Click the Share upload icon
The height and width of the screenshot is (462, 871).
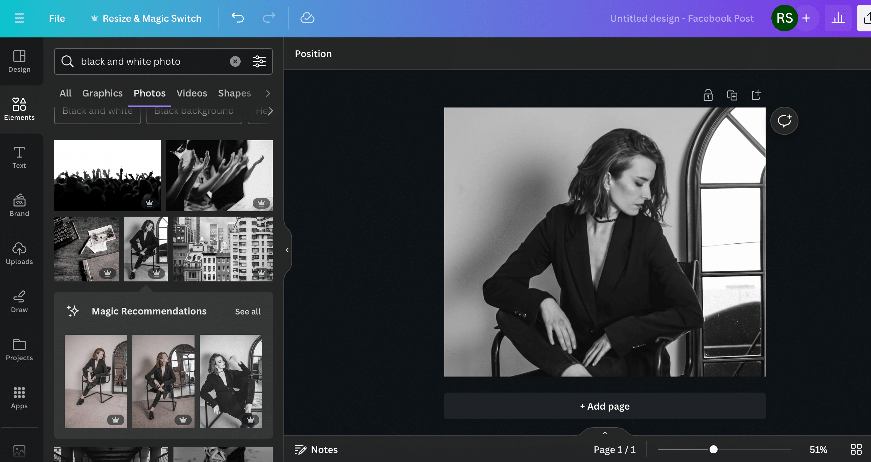(x=866, y=18)
